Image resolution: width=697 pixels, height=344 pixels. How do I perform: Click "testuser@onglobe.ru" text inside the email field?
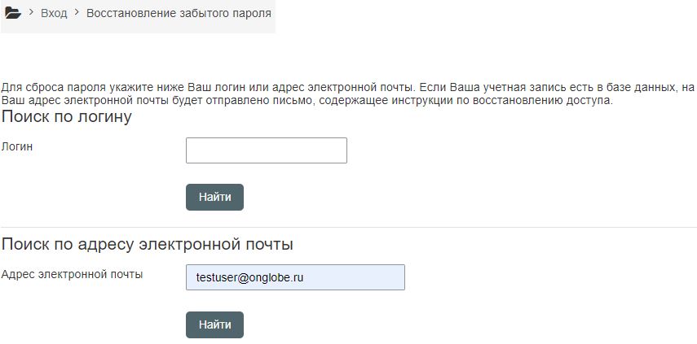(x=249, y=277)
